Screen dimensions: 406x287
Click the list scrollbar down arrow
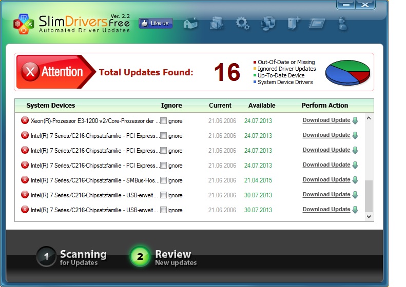[x=369, y=217]
